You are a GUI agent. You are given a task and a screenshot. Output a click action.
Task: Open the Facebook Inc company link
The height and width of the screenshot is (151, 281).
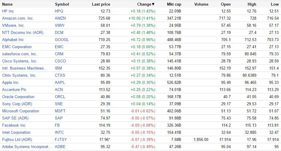coord(14,125)
